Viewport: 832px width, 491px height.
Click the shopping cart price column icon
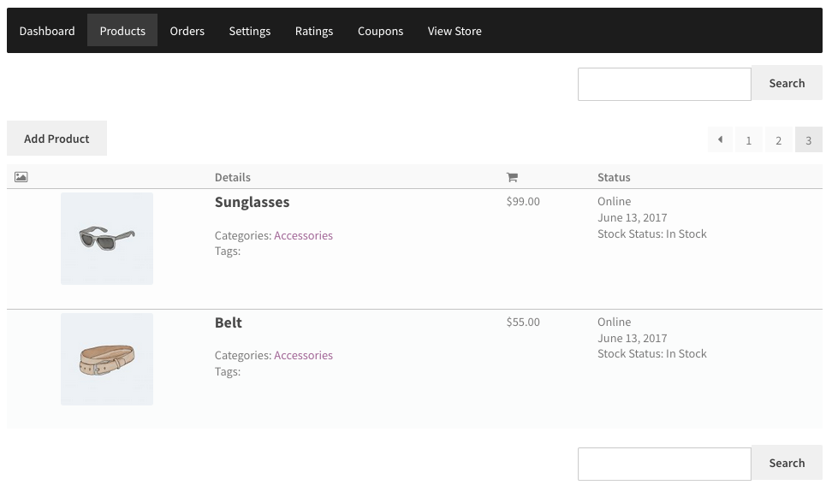pos(512,177)
